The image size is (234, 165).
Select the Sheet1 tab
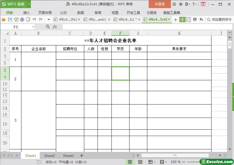tap(31, 156)
